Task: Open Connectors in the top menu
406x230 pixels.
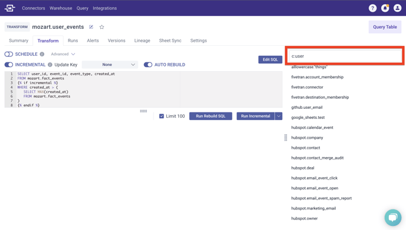Action: (34, 8)
